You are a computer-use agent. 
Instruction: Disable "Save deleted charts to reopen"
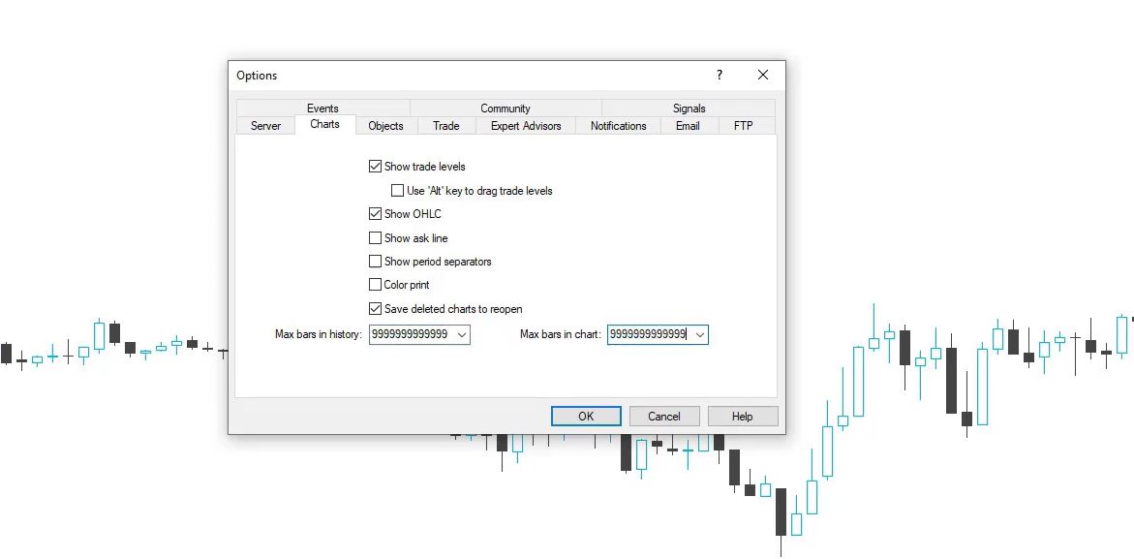point(376,308)
